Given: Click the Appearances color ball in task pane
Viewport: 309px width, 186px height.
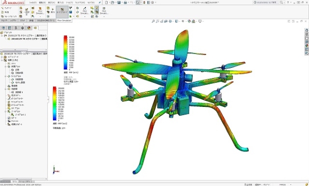Looking at the screenshot, I should click(306, 46).
